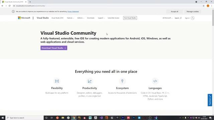The height and width of the screenshot is (120, 214).
Task: Open the Subscriber Access nav link
Action: click(x=113, y=18)
